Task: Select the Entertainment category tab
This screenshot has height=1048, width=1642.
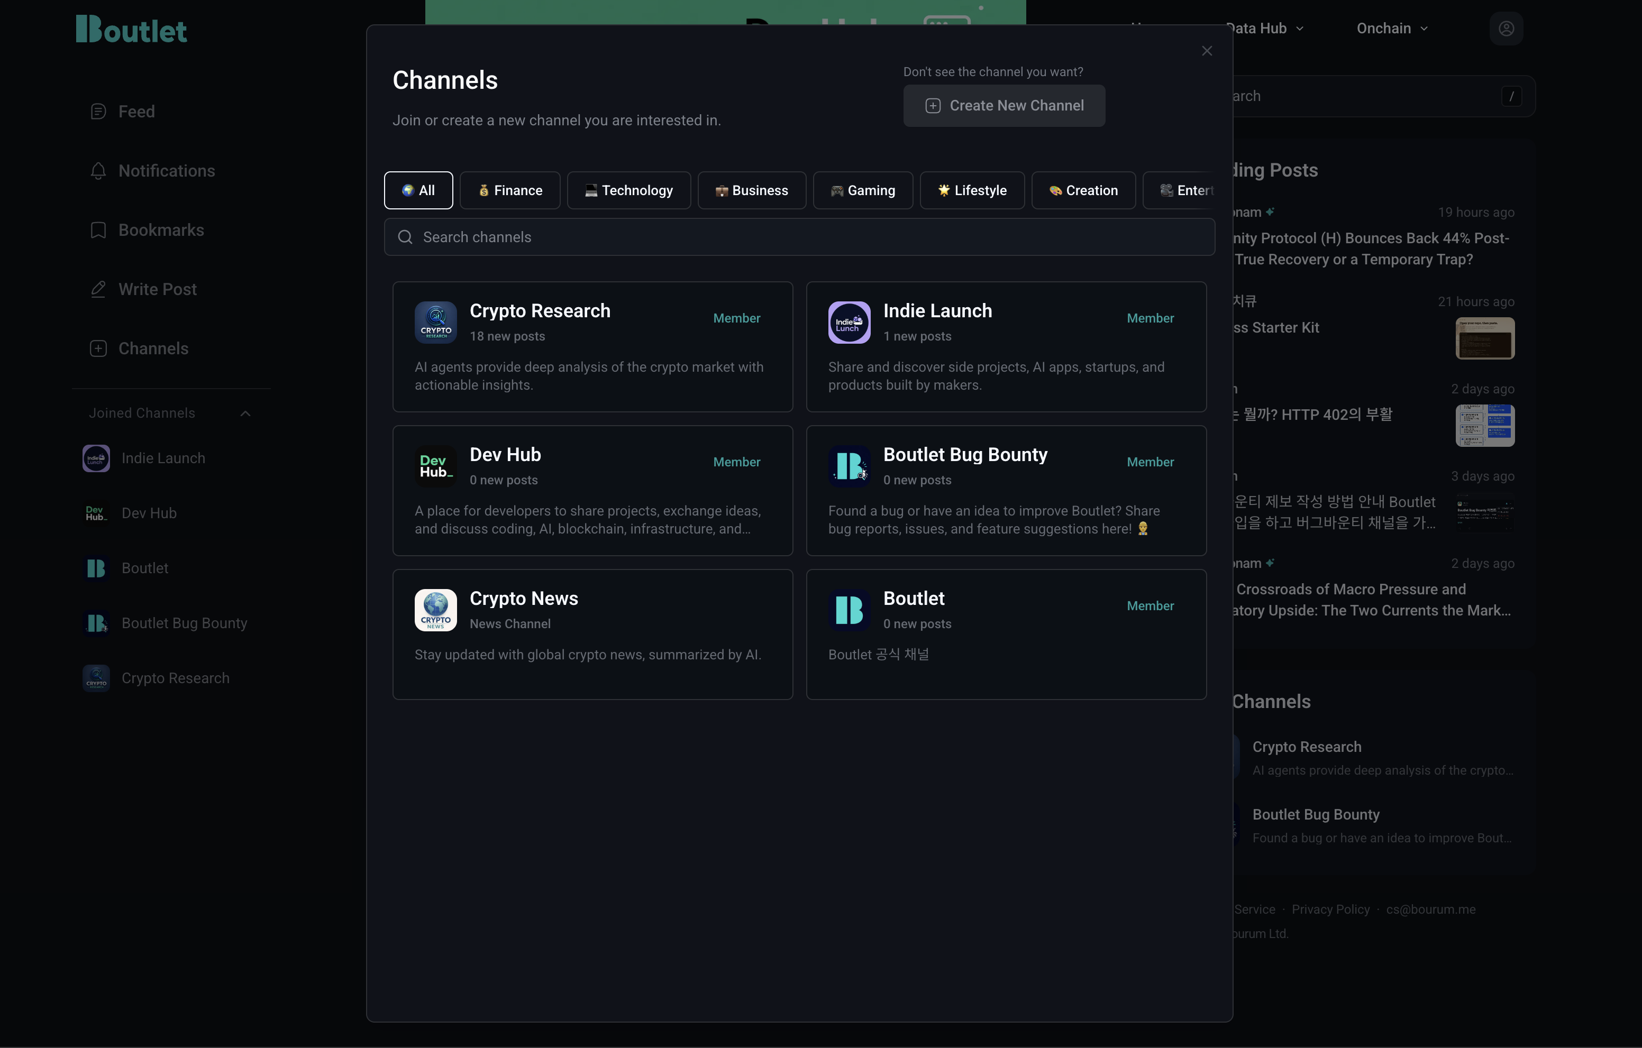Action: [1179, 191]
